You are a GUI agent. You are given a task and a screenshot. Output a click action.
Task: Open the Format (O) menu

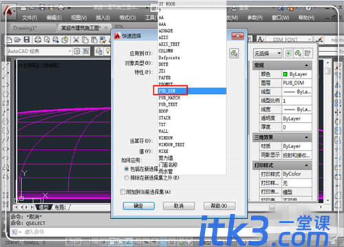[127, 18]
